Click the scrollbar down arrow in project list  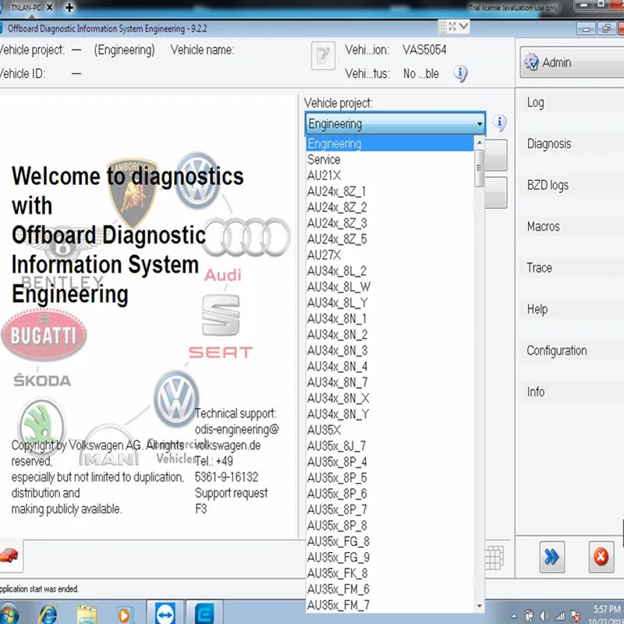(x=479, y=606)
